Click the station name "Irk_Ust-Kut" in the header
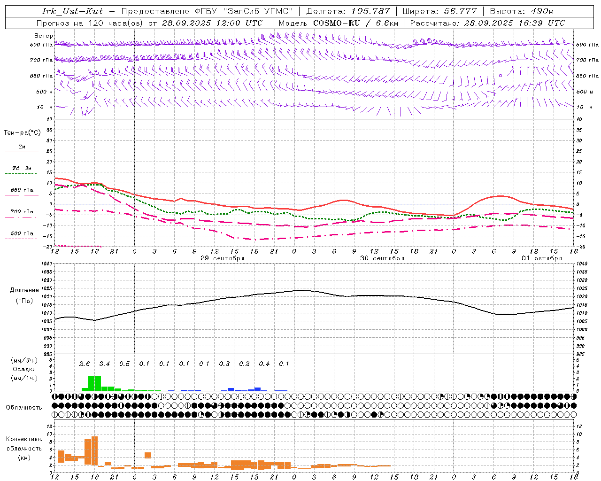Image resolution: width=601 pixels, height=481 pixels. pos(72,11)
